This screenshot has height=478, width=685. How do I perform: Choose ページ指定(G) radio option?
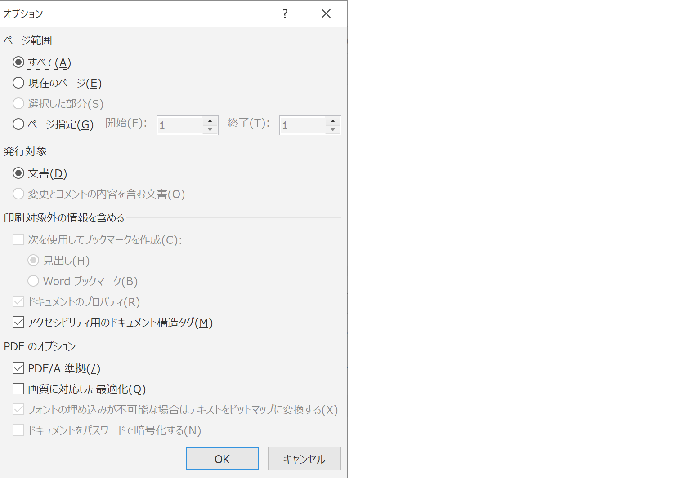click(x=18, y=124)
